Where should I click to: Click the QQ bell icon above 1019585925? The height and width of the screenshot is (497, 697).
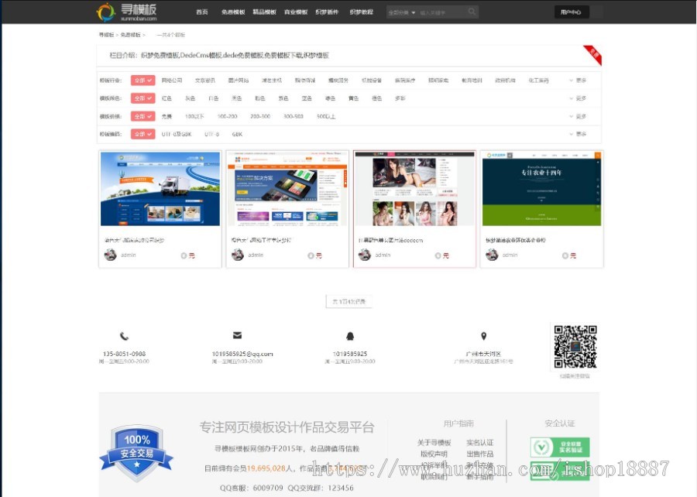(350, 335)
